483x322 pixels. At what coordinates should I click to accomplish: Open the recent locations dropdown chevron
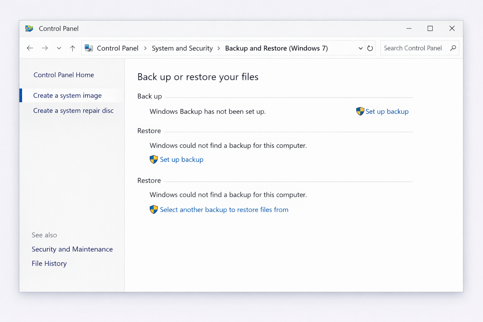59,48
